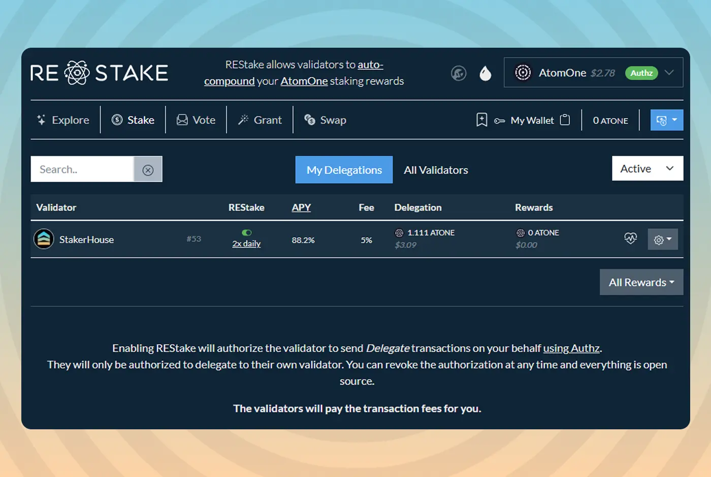711x477 pixels.
Task: Toggle REStake switch for StakerHouse
Action: click(x=247, y=232)
